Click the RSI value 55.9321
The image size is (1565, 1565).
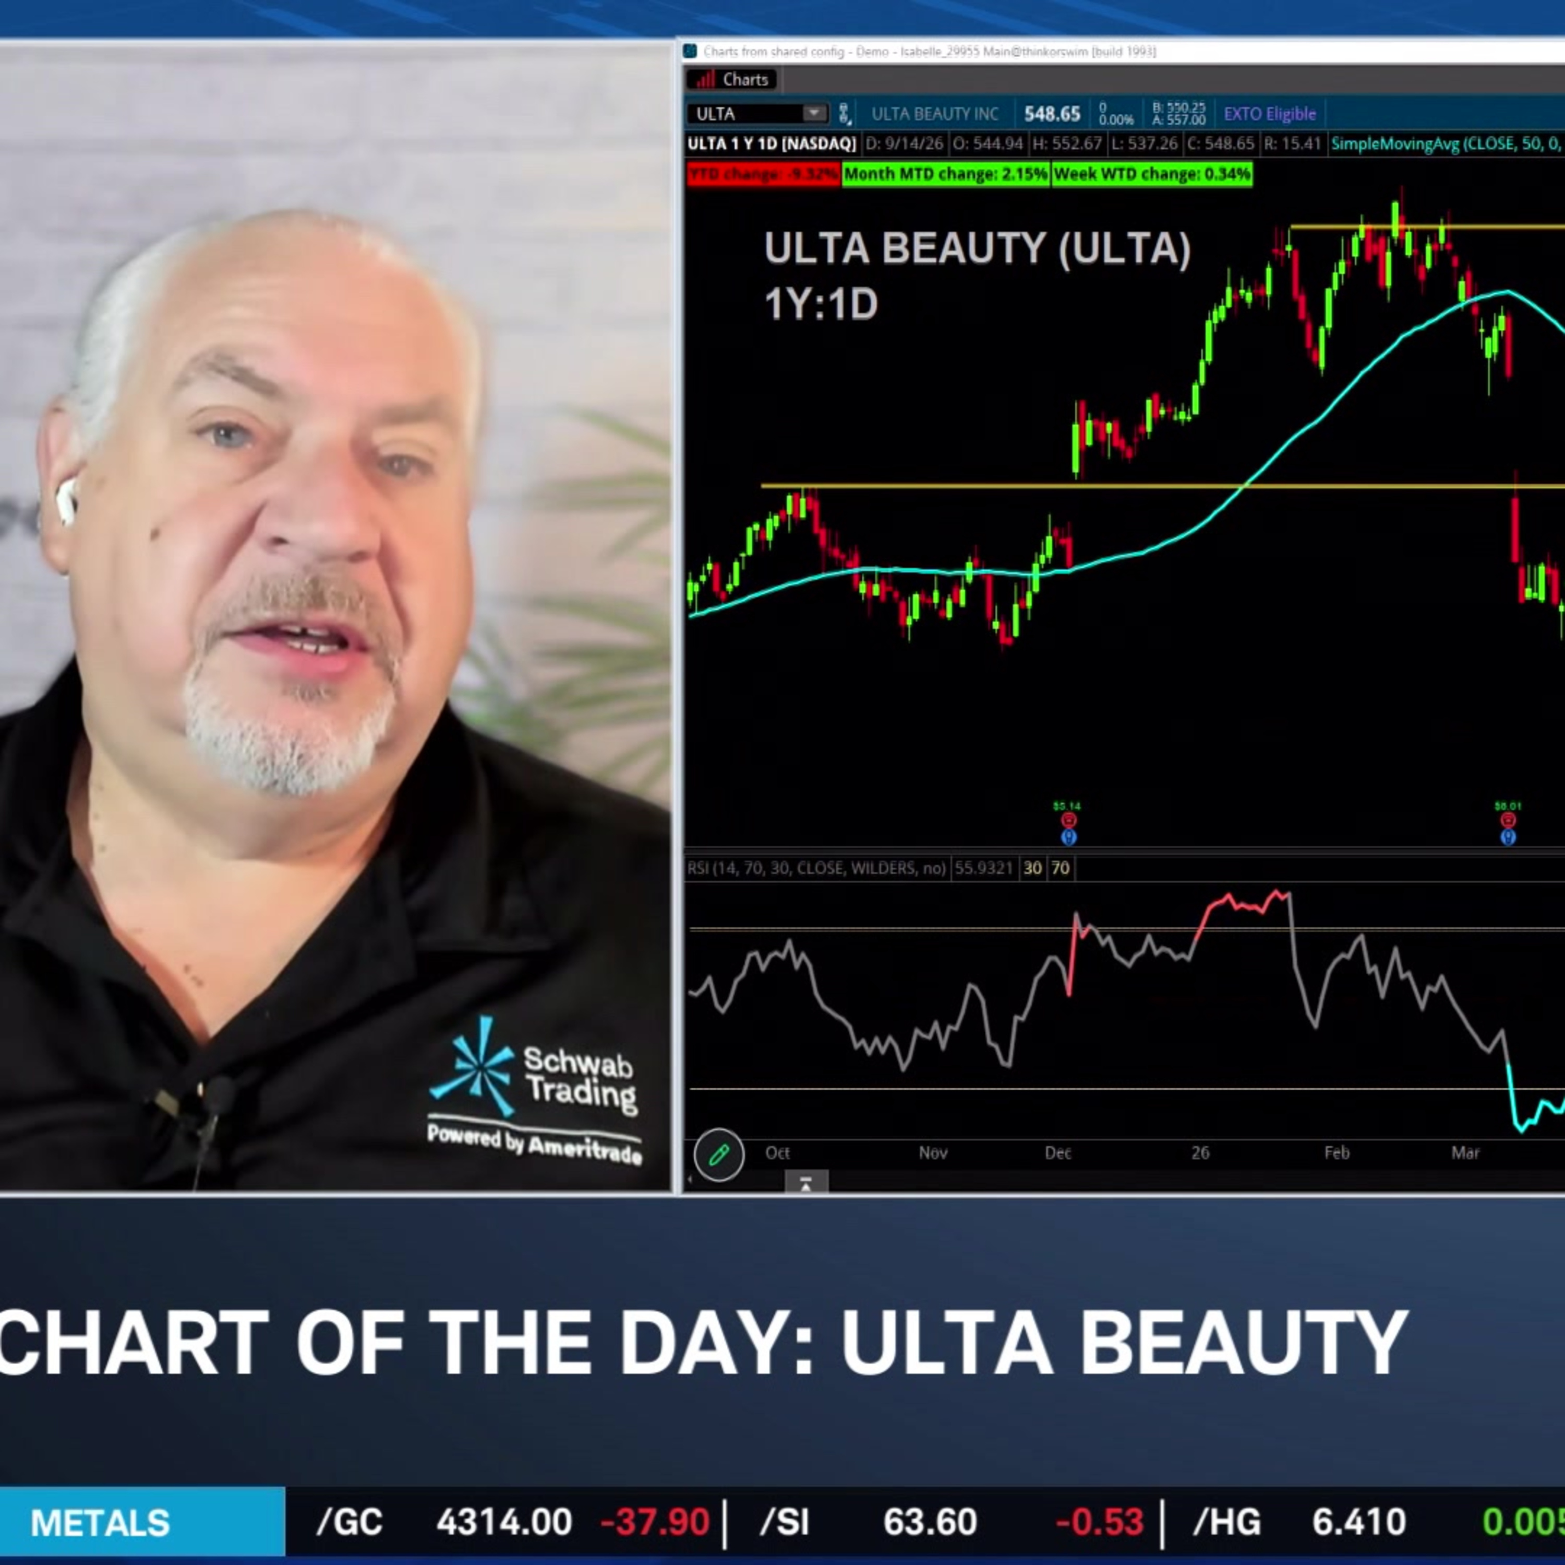(983, 869)
